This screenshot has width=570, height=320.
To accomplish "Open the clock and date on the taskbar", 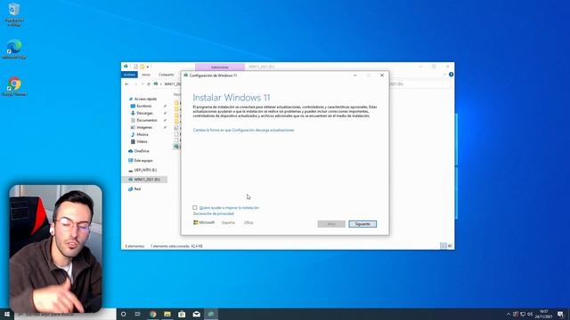I will click(544, 314).
